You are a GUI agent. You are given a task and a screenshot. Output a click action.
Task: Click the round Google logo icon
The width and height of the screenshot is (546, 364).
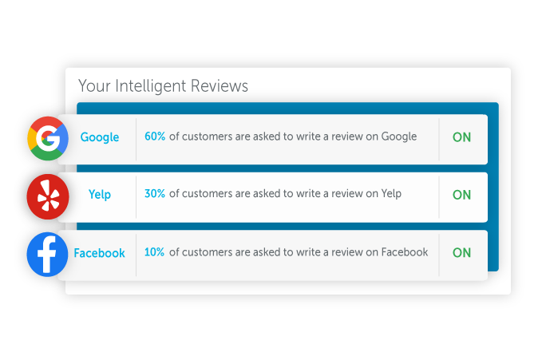[x=48, y=138]
